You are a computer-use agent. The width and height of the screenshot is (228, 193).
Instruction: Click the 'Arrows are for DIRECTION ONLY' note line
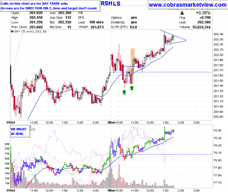(x=49, y=8)
